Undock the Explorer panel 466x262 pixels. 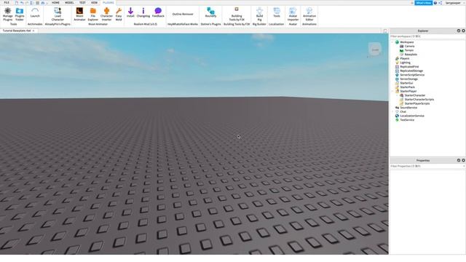click(459, 31)
